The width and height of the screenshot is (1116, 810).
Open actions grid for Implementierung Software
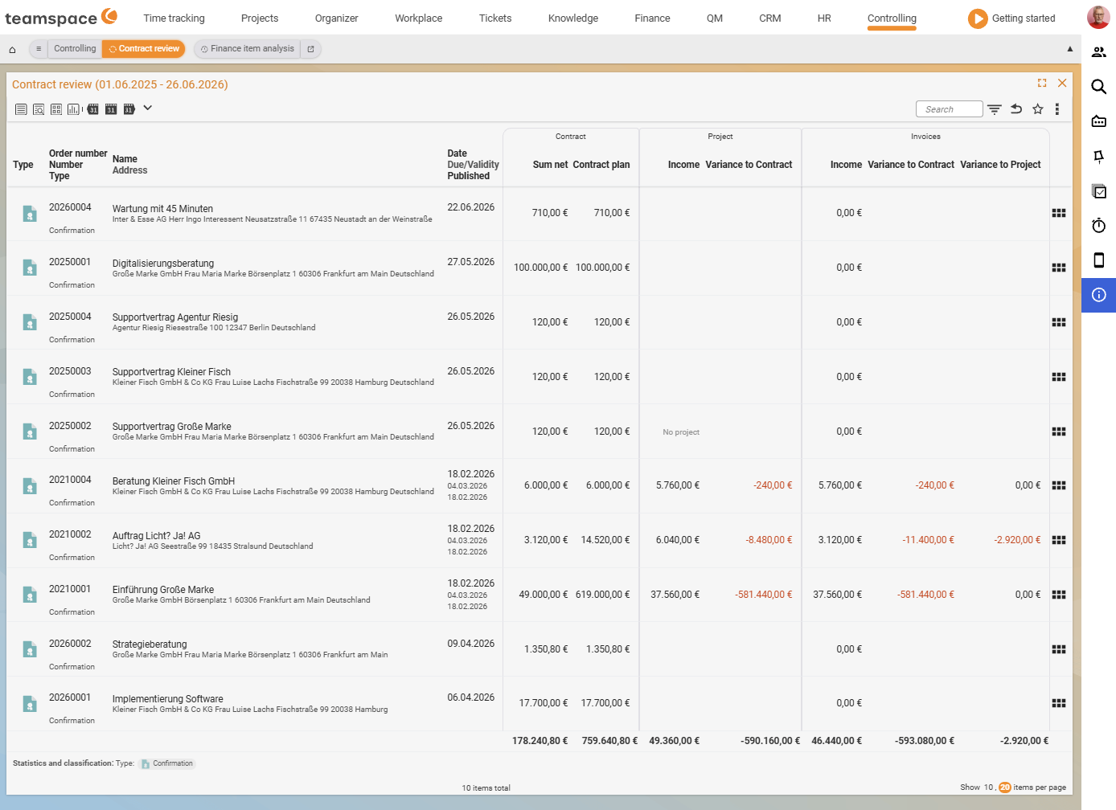pos(1059,703)
